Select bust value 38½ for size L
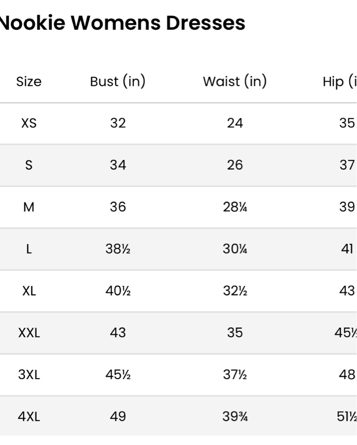This screenshot has width=357, height=445. 118,249
